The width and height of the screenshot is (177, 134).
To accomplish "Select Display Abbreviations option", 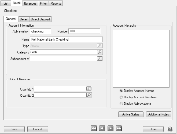I will 121,104.
